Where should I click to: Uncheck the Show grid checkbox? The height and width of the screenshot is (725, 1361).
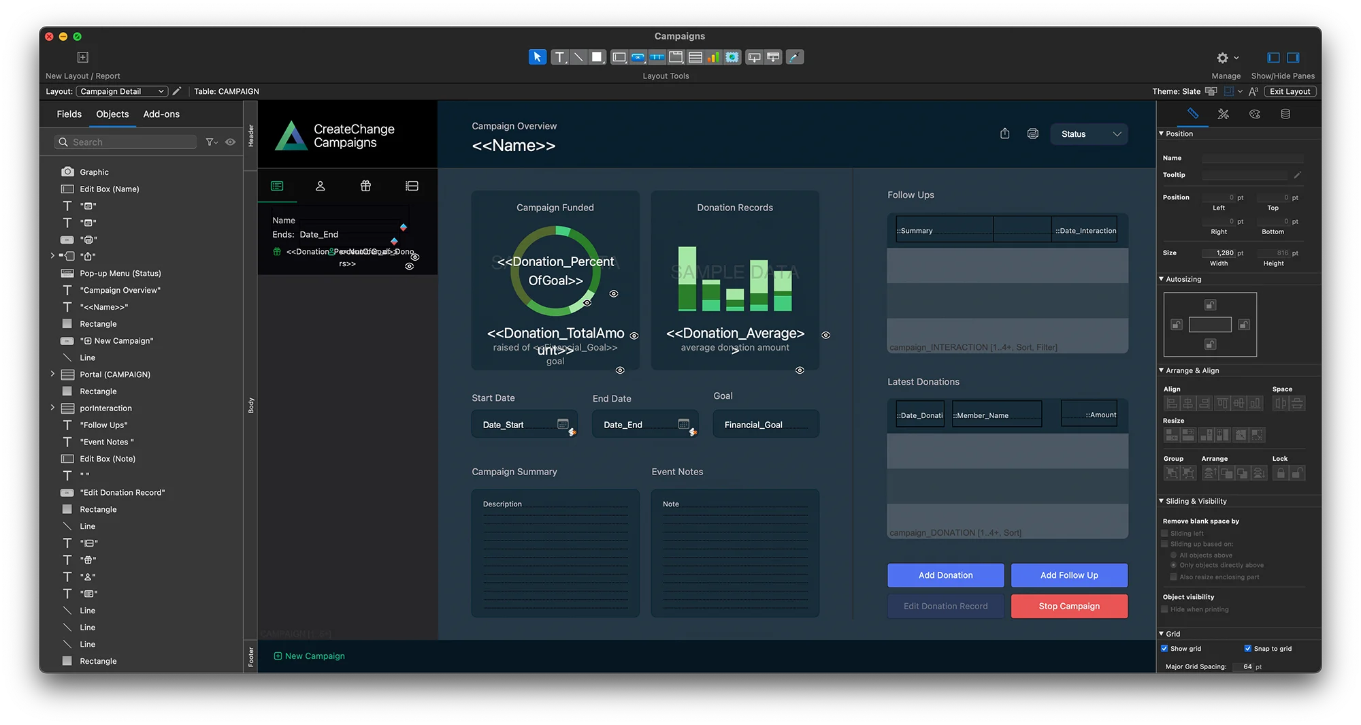[x=1164, y=649]
